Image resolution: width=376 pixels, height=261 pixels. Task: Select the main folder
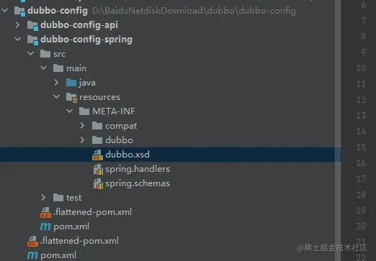76,68
